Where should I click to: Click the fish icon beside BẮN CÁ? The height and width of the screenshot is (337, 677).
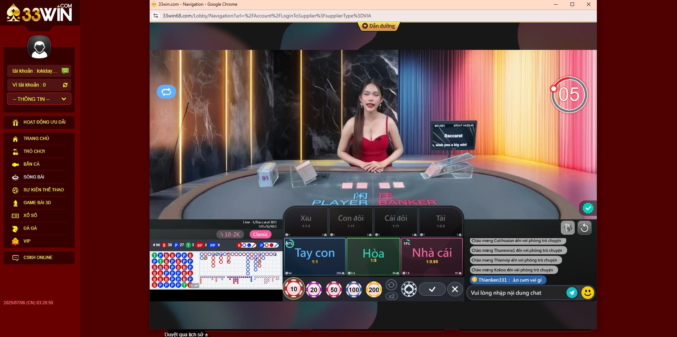coord(15,165)
